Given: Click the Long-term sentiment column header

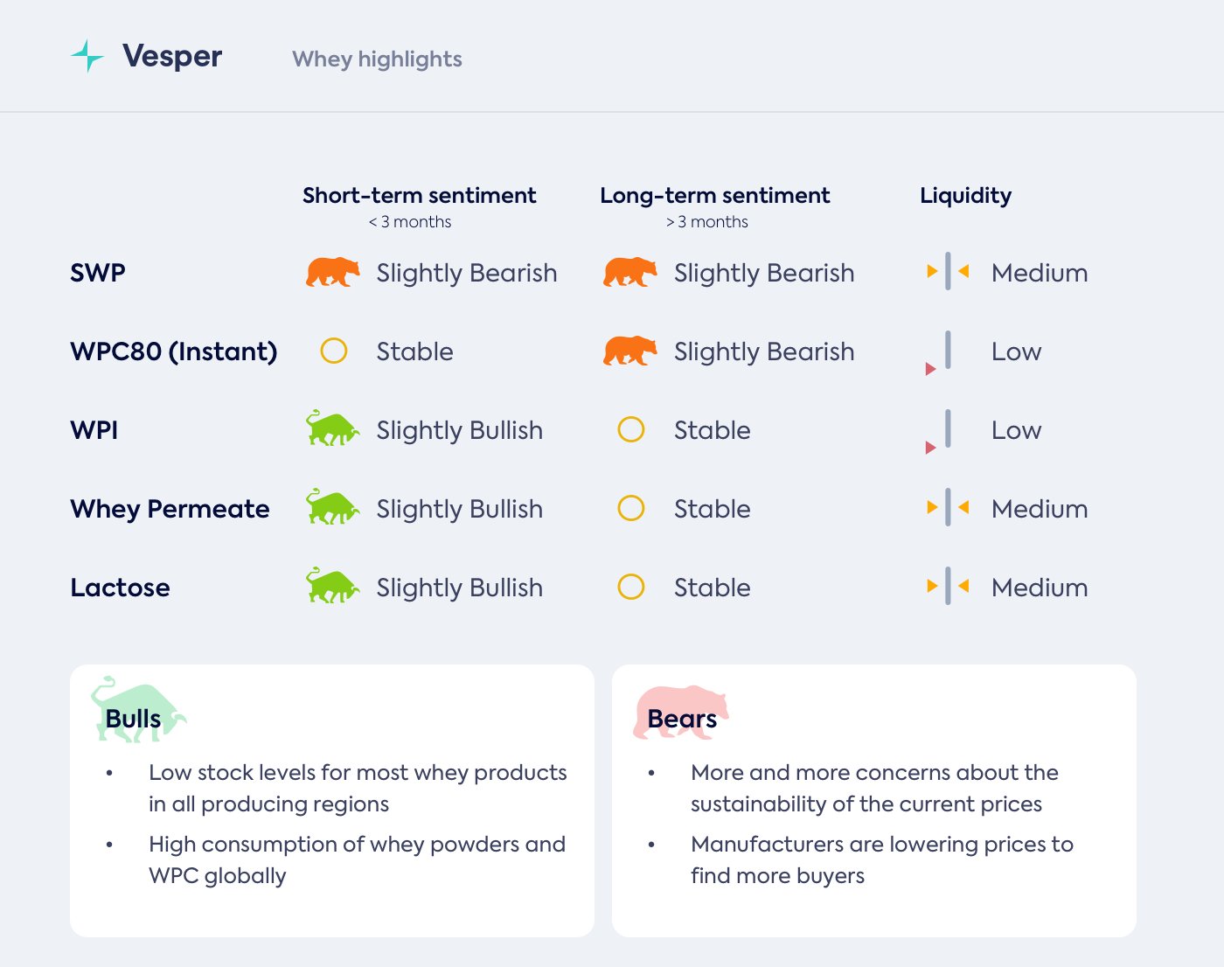Looking at the screenshot, I should [x=715, y=196].
